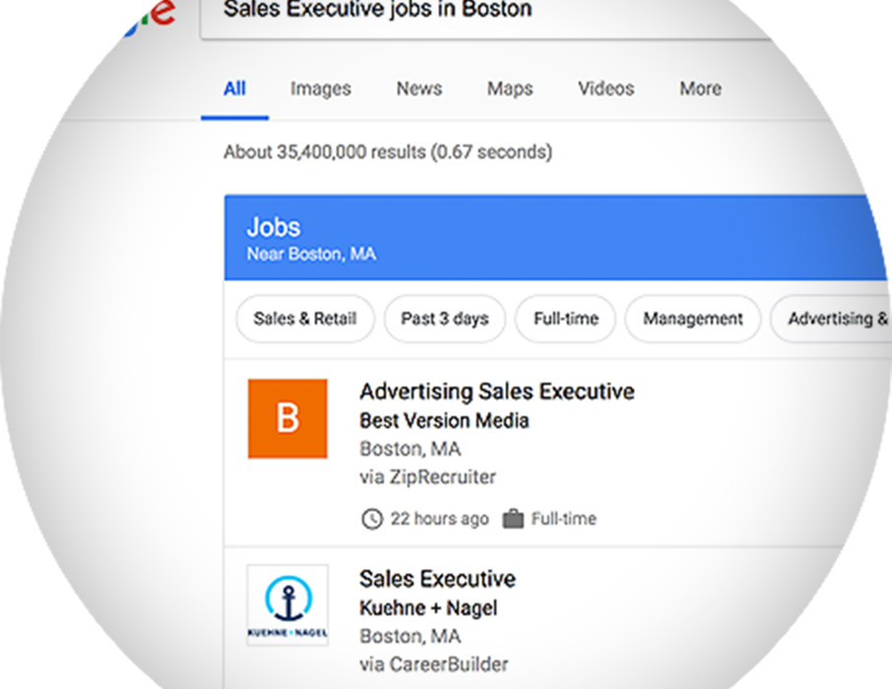892x689 pixels.
Task: Click the briefcase icon beside Full-time
Action: point(513,519)
